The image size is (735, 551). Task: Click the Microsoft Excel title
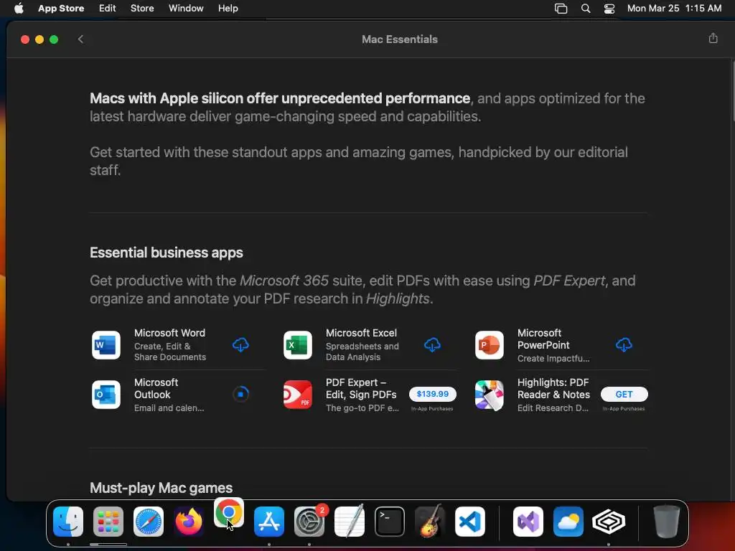click(x=362, y=333)
